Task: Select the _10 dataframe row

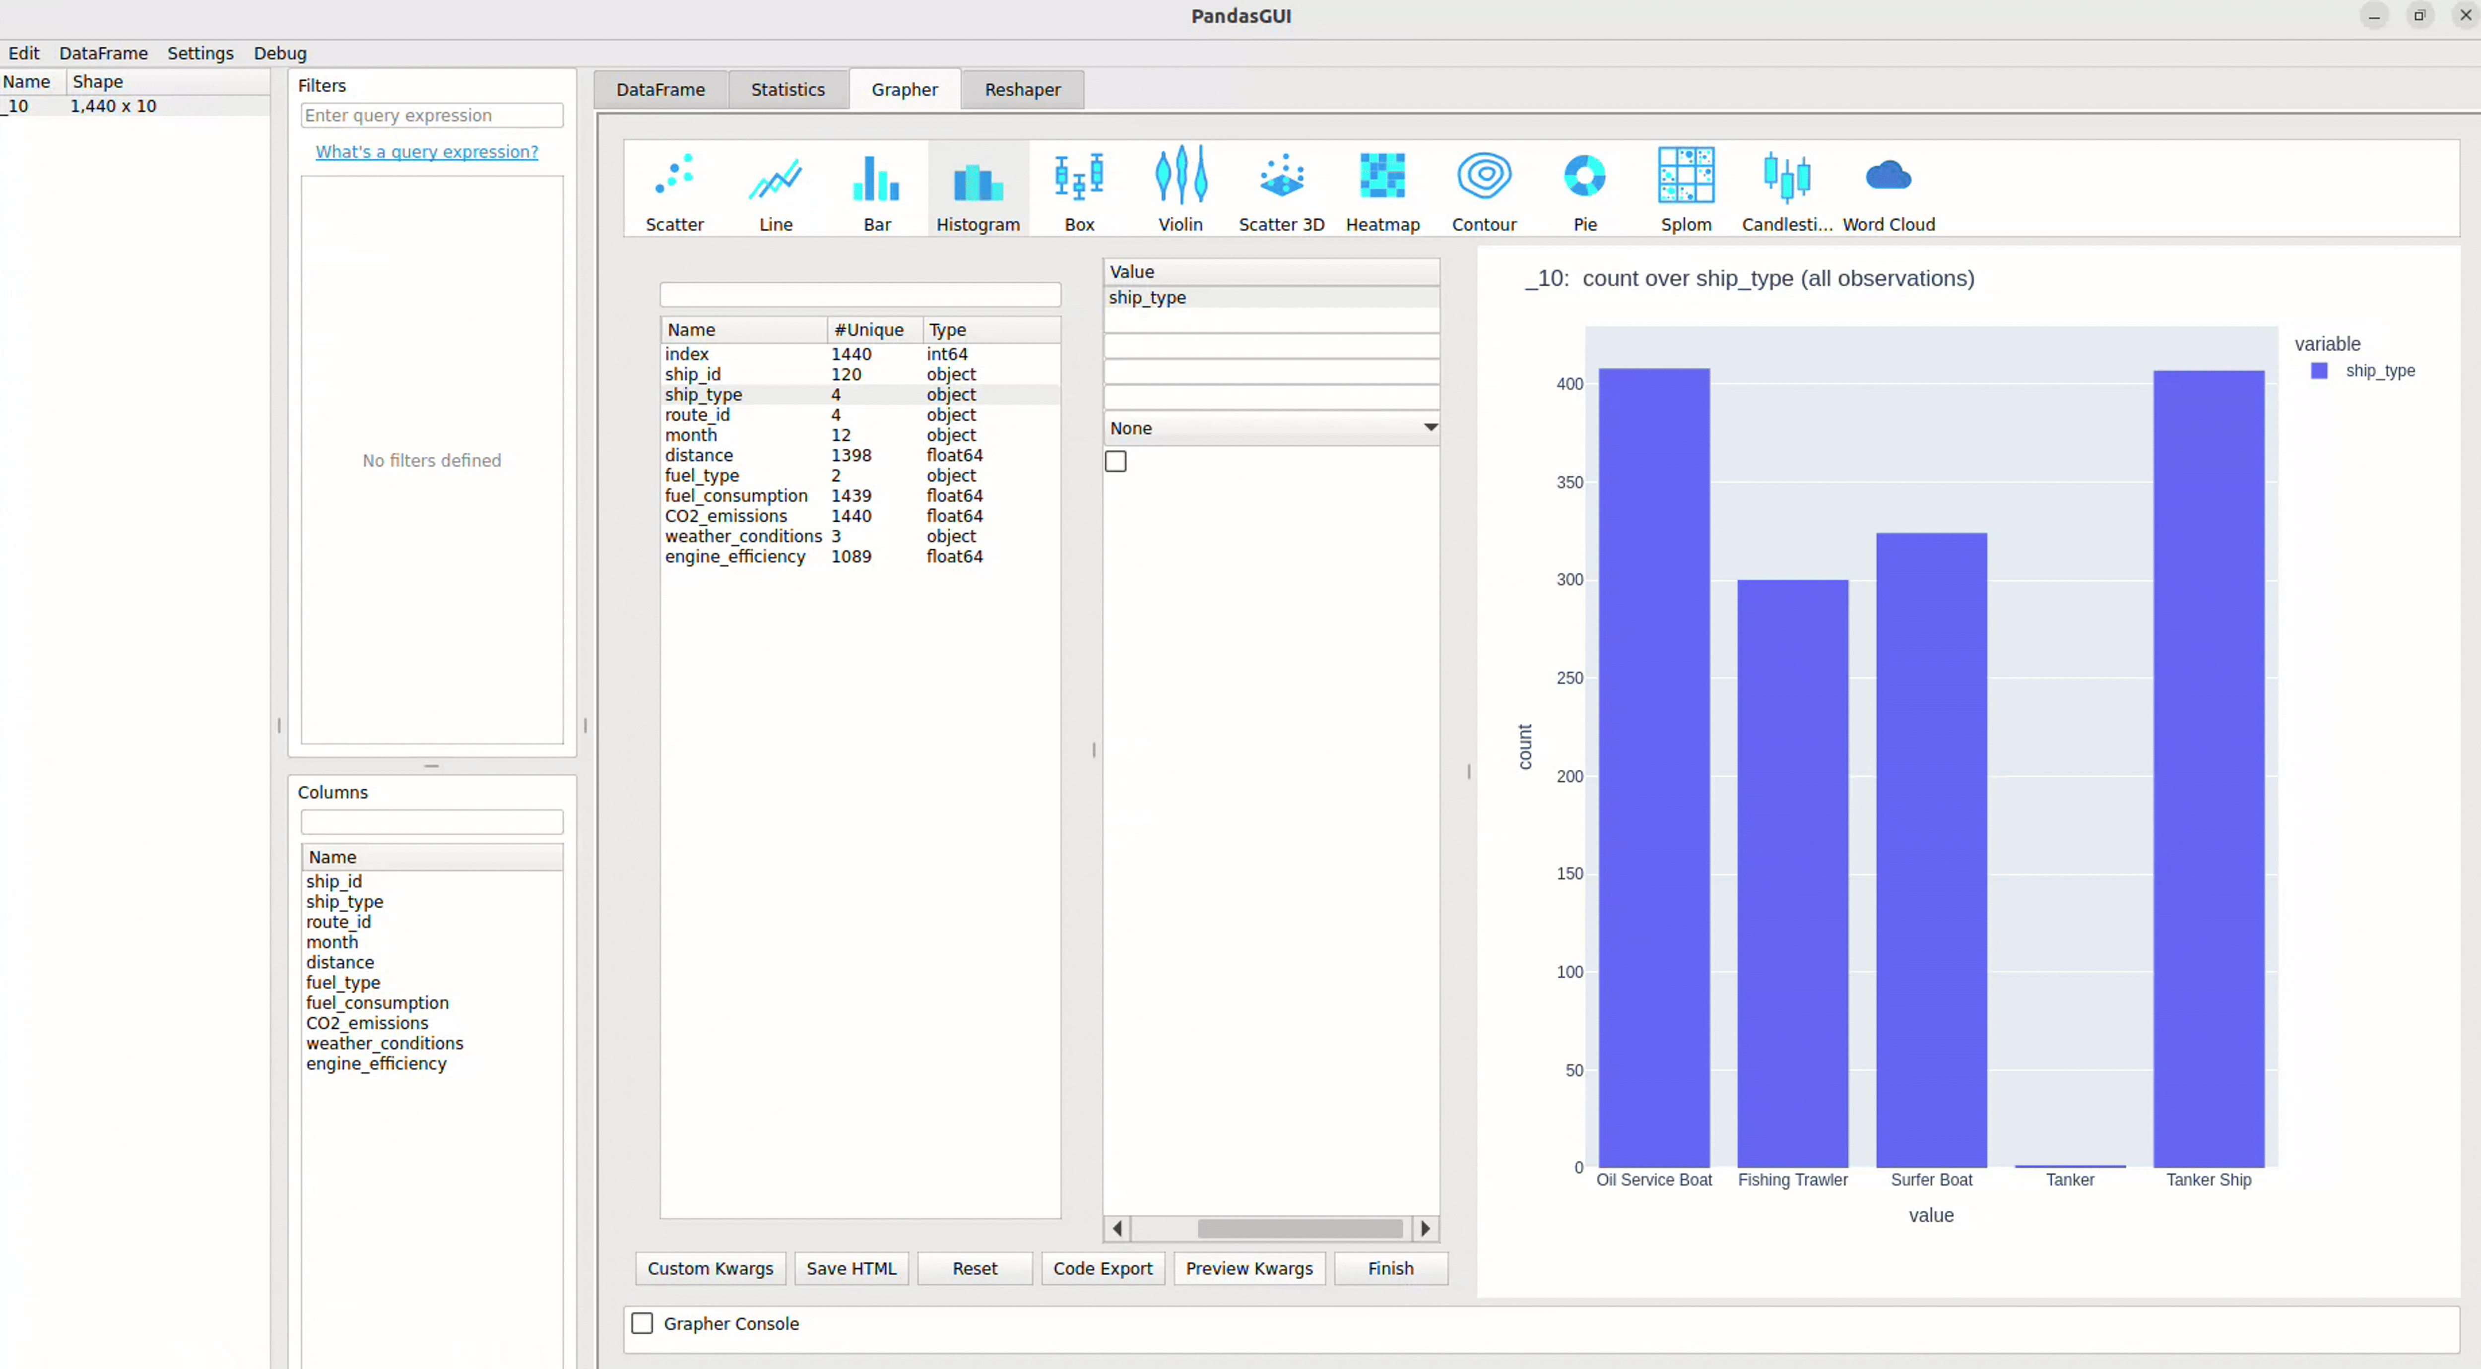Action: [135, 106]
